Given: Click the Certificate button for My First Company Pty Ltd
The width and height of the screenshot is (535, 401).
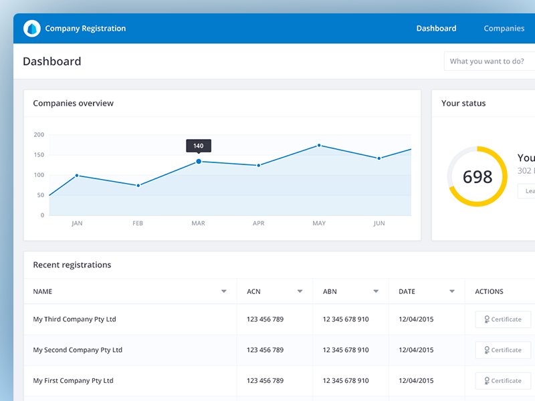Looking at the screenshot, I should [x=502, y=380].
